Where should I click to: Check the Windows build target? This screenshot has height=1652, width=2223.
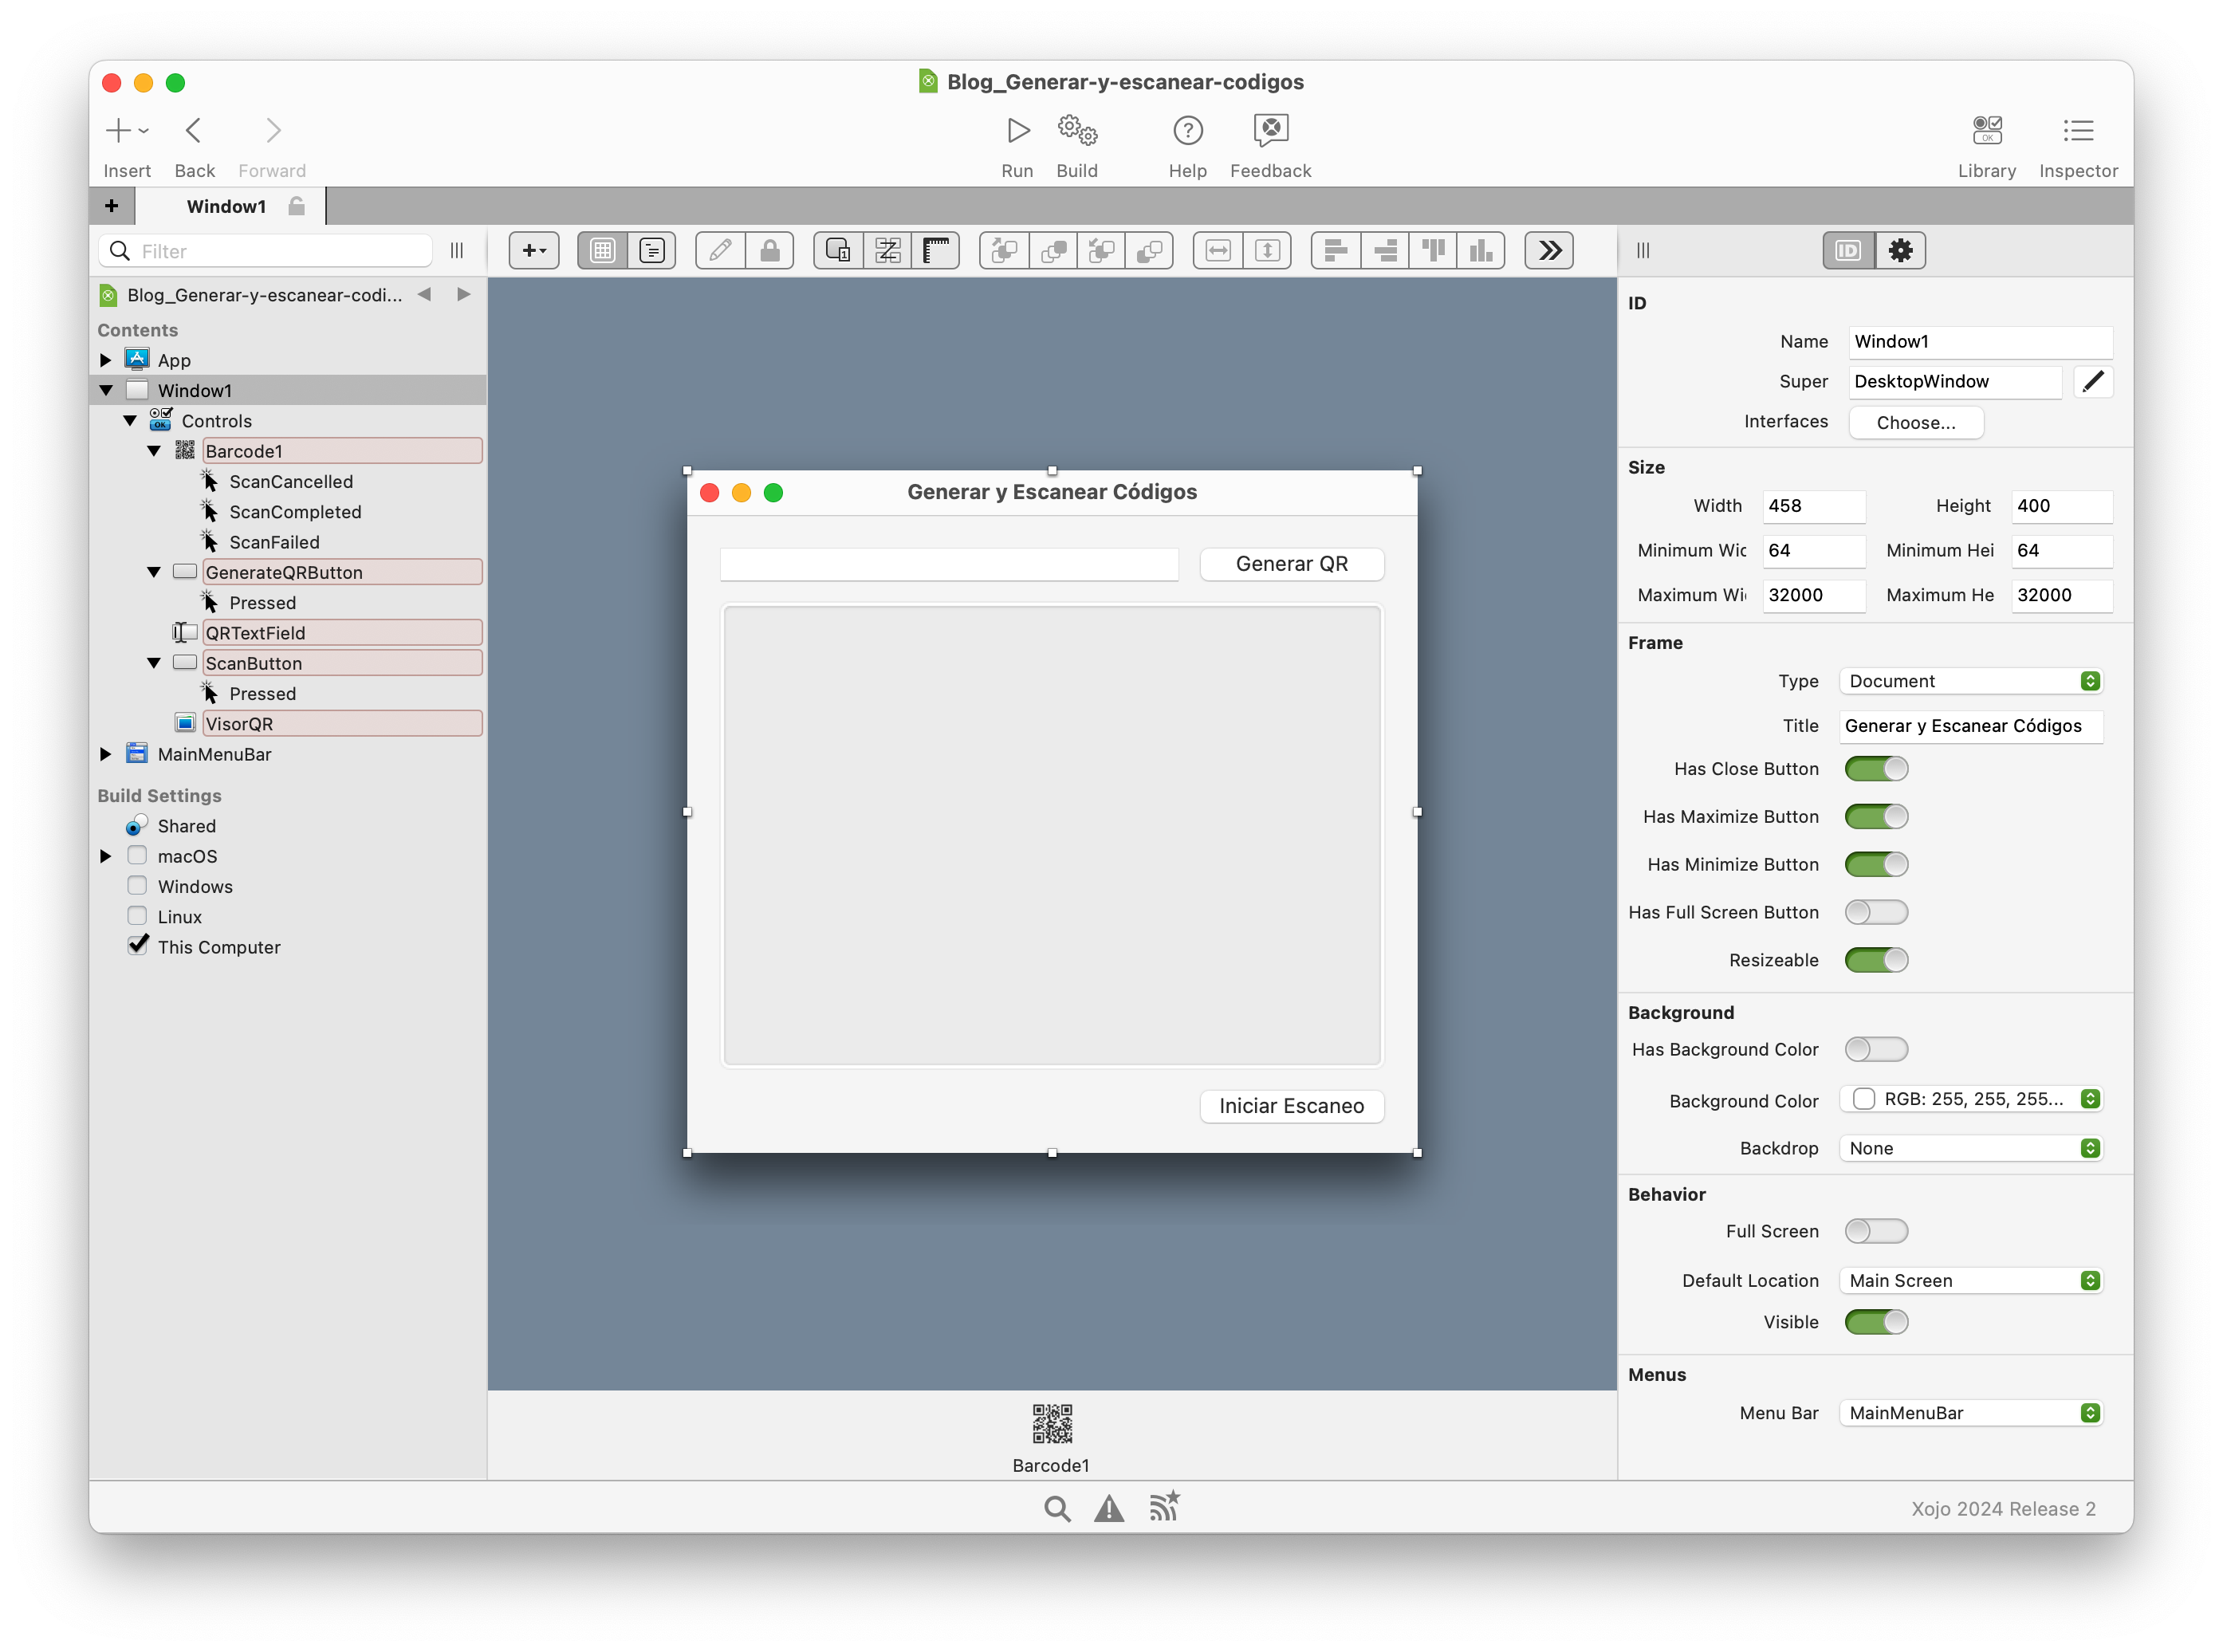pos(137,886)
